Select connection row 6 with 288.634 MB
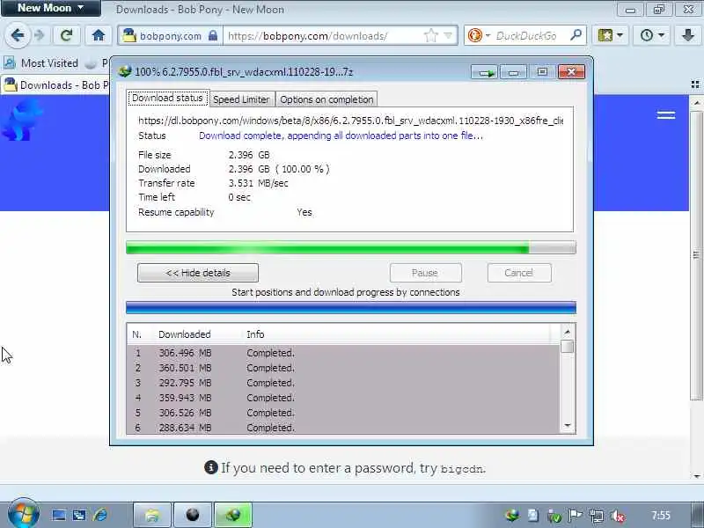This screenshot has width=704, height=528. pos(343,428)
